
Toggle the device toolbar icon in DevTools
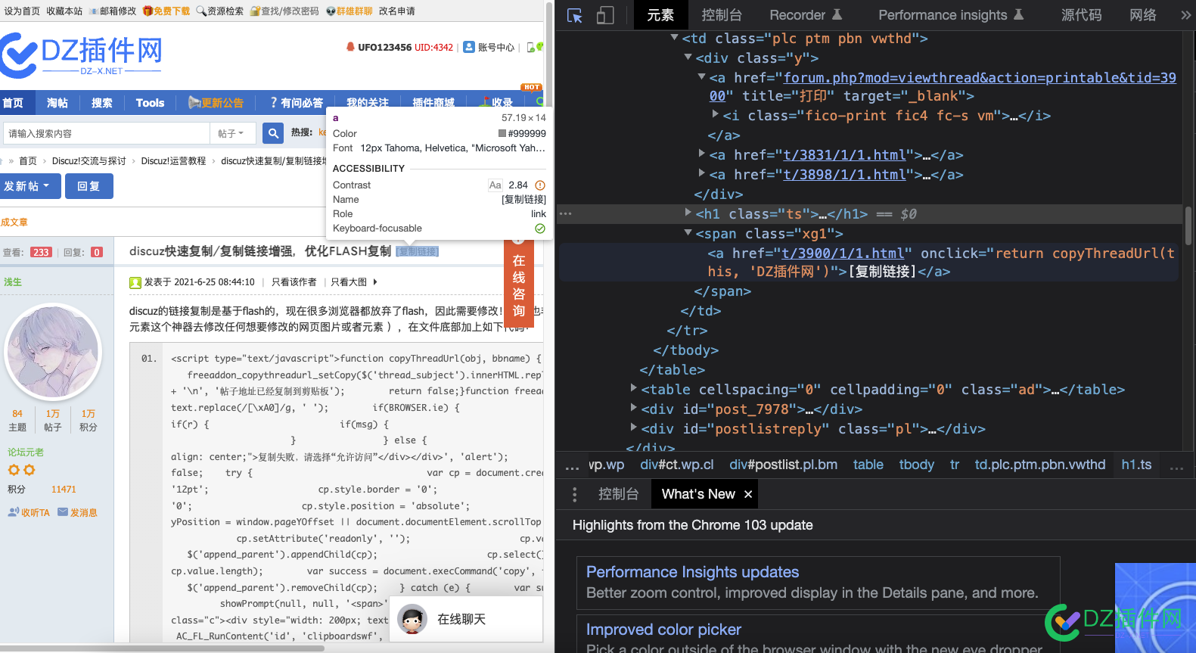point(605,15)
